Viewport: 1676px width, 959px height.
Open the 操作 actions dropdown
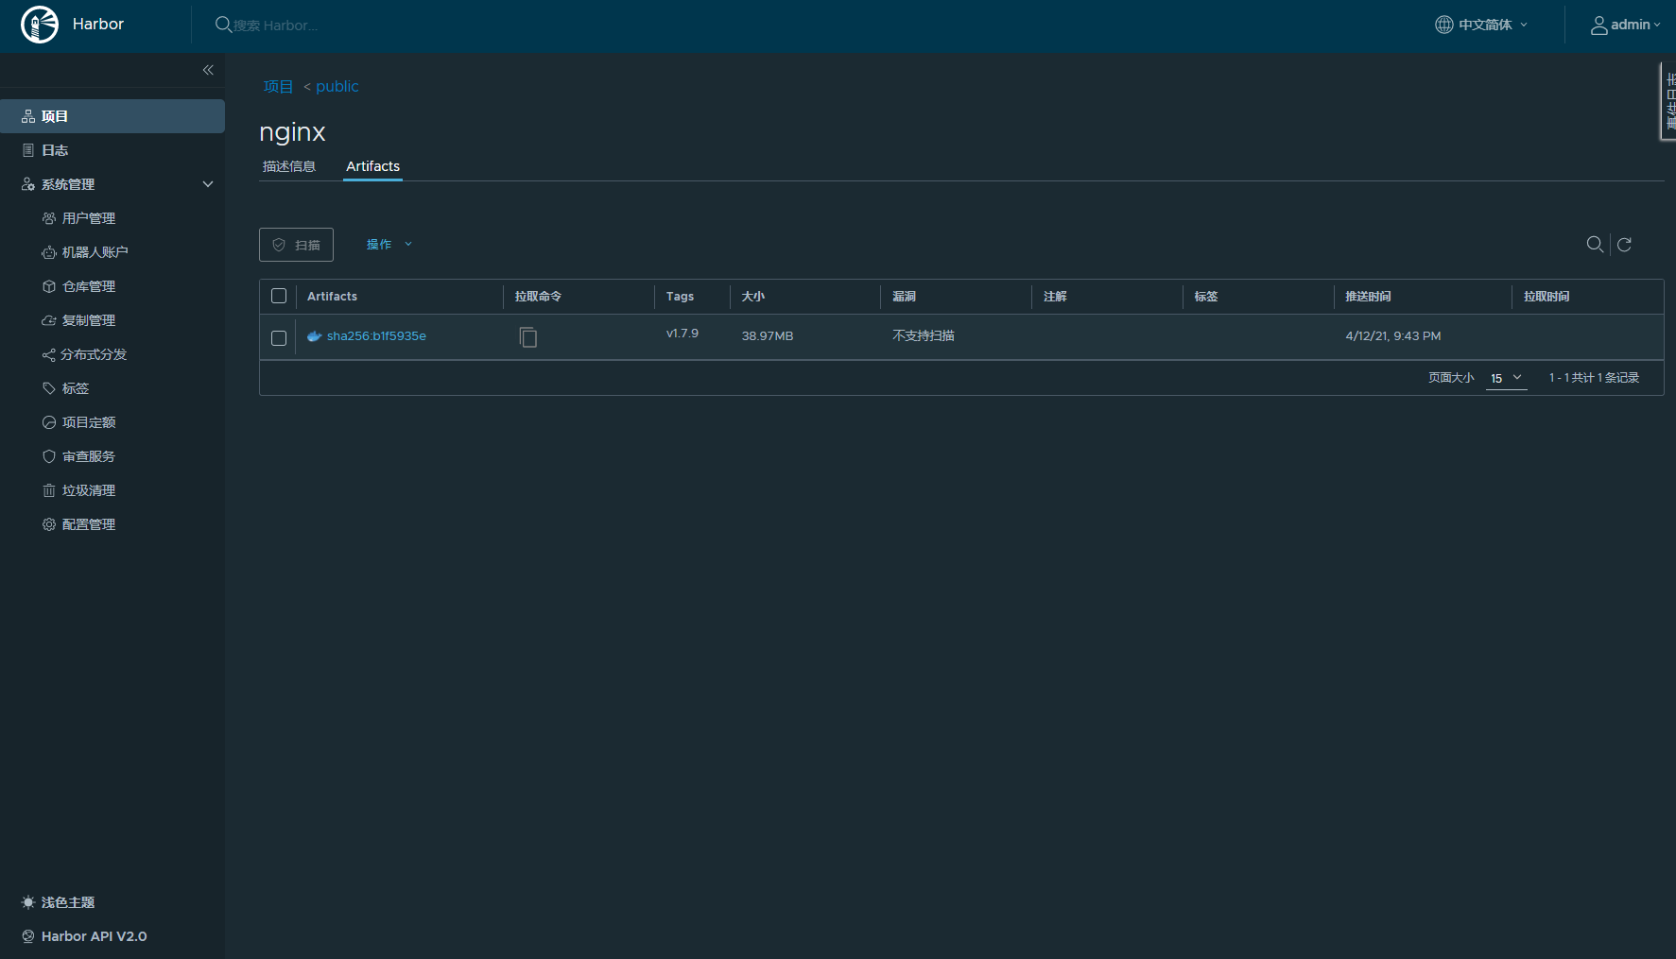[389, 245]
